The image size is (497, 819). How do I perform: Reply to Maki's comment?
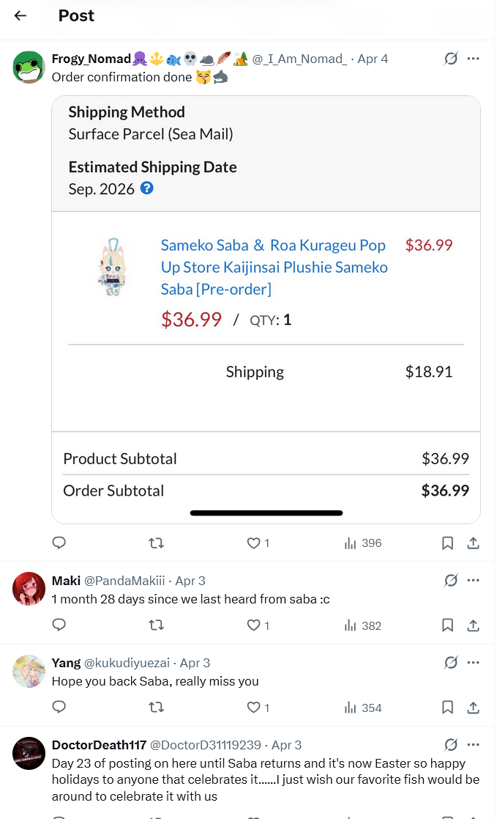pos(60,625)
